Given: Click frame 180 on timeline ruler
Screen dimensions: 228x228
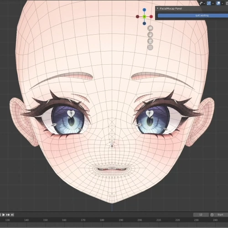Looking at the screenshot, I should point(102,220).
